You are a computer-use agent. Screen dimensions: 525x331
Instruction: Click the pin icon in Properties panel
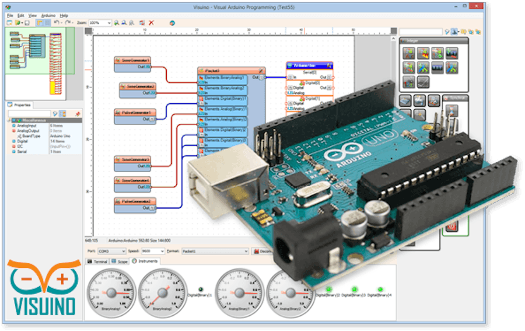point(78,113)
